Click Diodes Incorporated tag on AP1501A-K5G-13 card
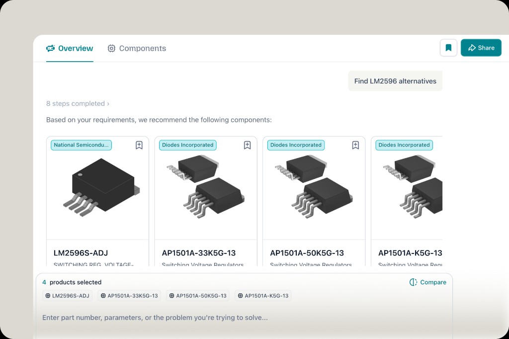Screen dimensions: 509x339 click(x=404, y=145)
